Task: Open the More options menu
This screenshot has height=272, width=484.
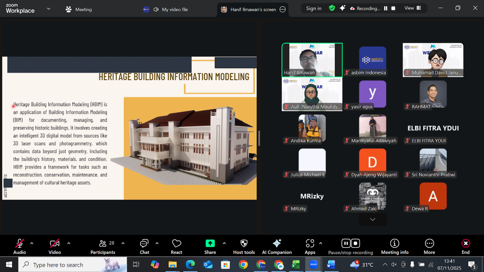Action: click(x=429, y=247)
